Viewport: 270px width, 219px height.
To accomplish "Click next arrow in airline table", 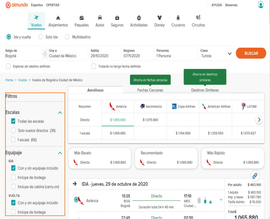I will [259, 120].
